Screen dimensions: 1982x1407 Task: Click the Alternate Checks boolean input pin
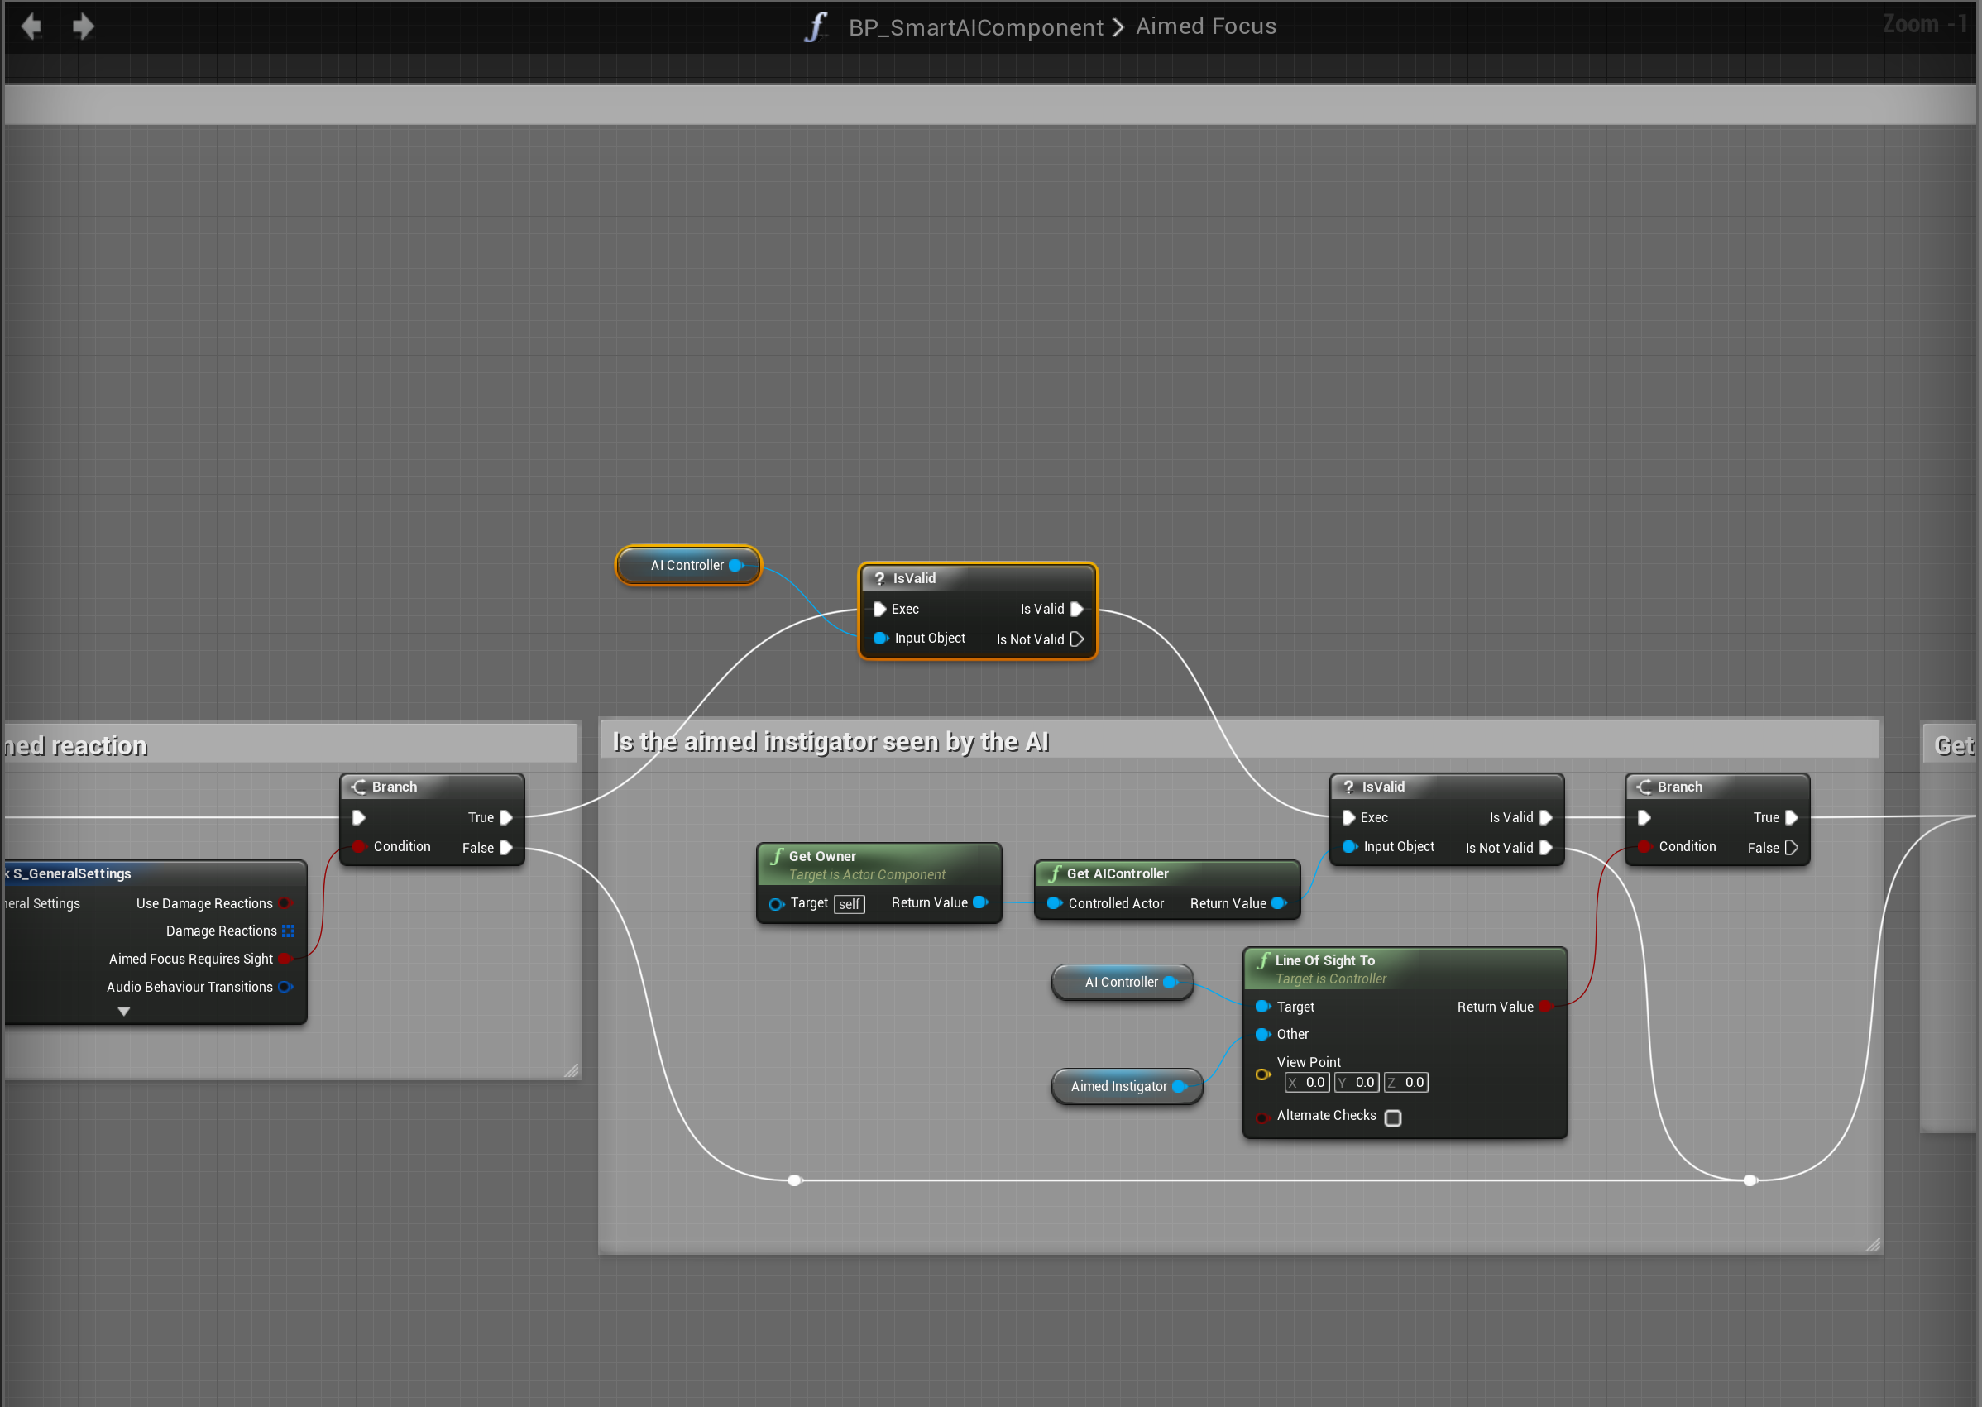coord(1262,1117)
